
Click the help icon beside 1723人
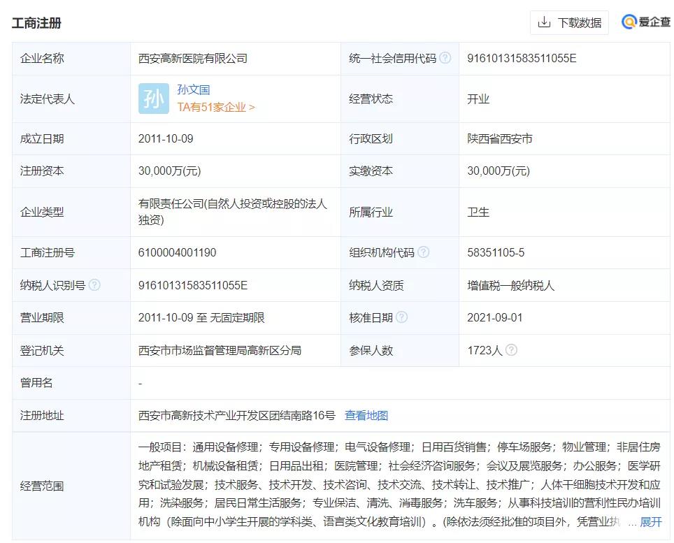click(x=512, y=350)
